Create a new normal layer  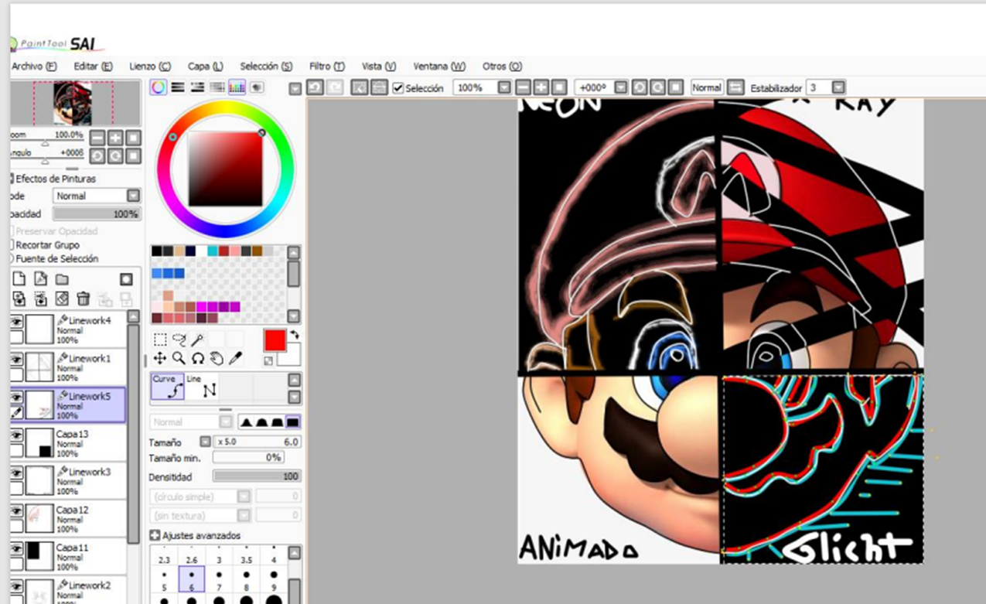coord(20,279)
